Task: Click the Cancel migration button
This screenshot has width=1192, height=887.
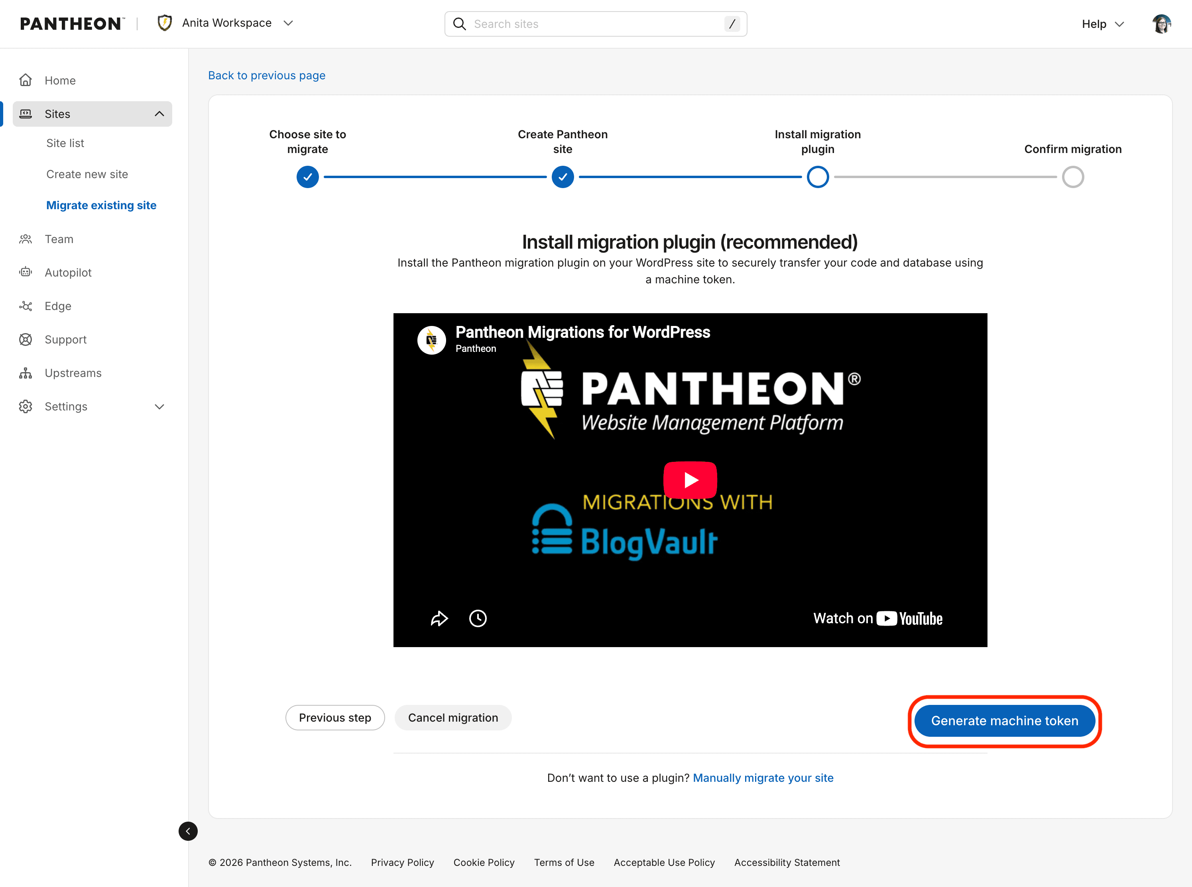Action: 453,718
